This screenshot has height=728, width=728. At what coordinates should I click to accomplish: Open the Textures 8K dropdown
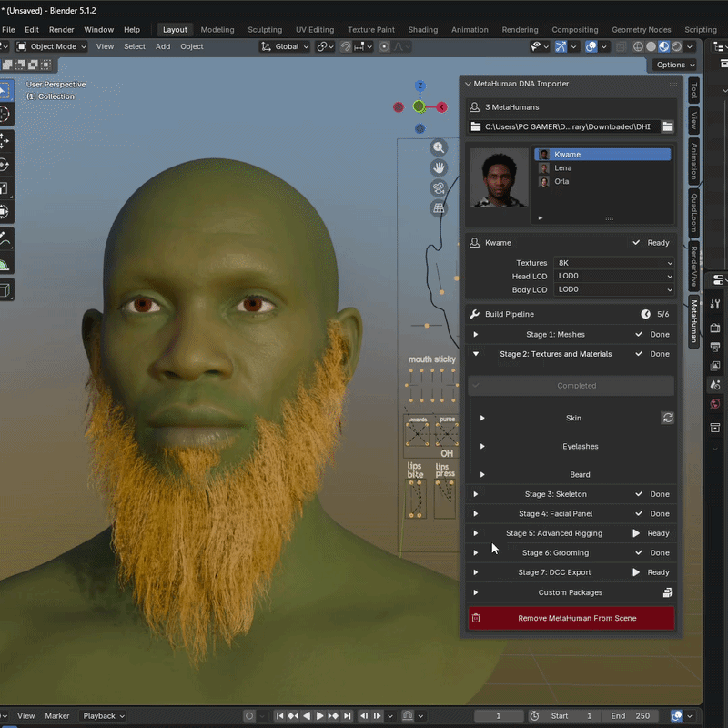coord(613,263)
